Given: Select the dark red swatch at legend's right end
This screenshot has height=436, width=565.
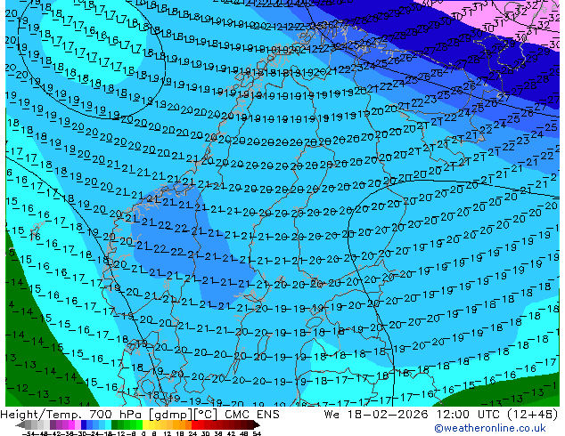Looking at the screenshot, I should (252, 425).
